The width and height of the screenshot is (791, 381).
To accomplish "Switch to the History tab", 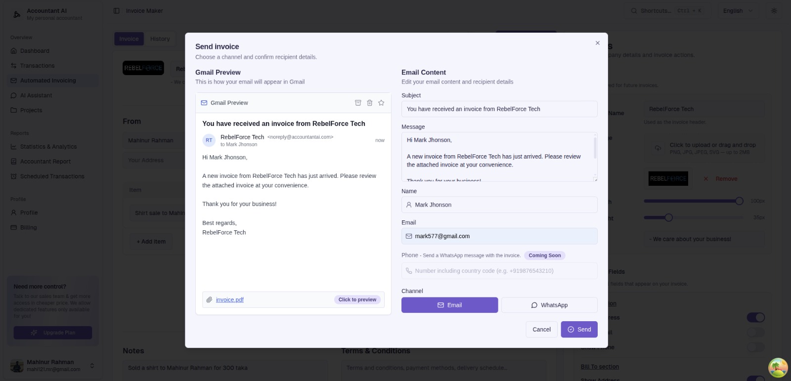I will [x=160, y=39].
